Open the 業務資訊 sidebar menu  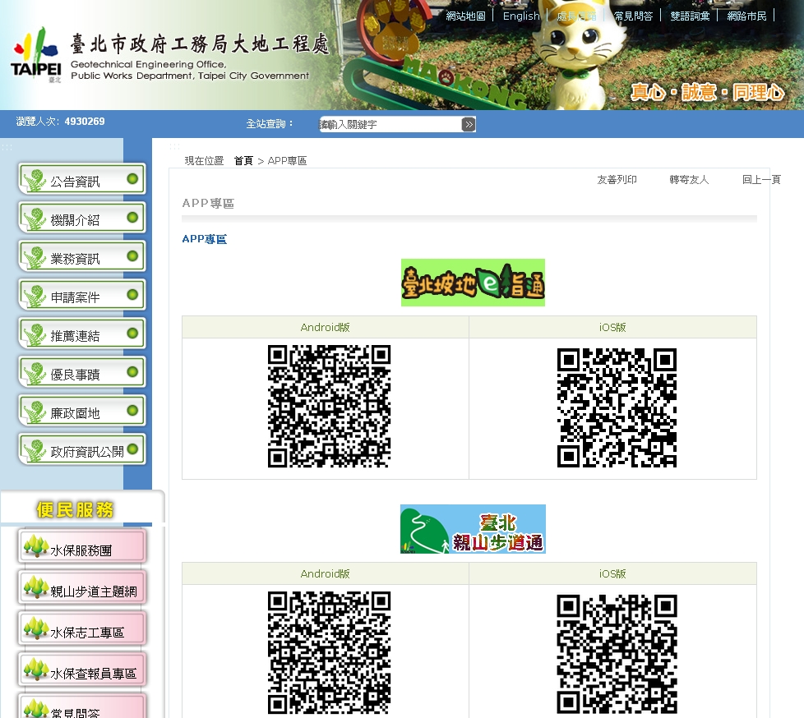click(82, 256)
